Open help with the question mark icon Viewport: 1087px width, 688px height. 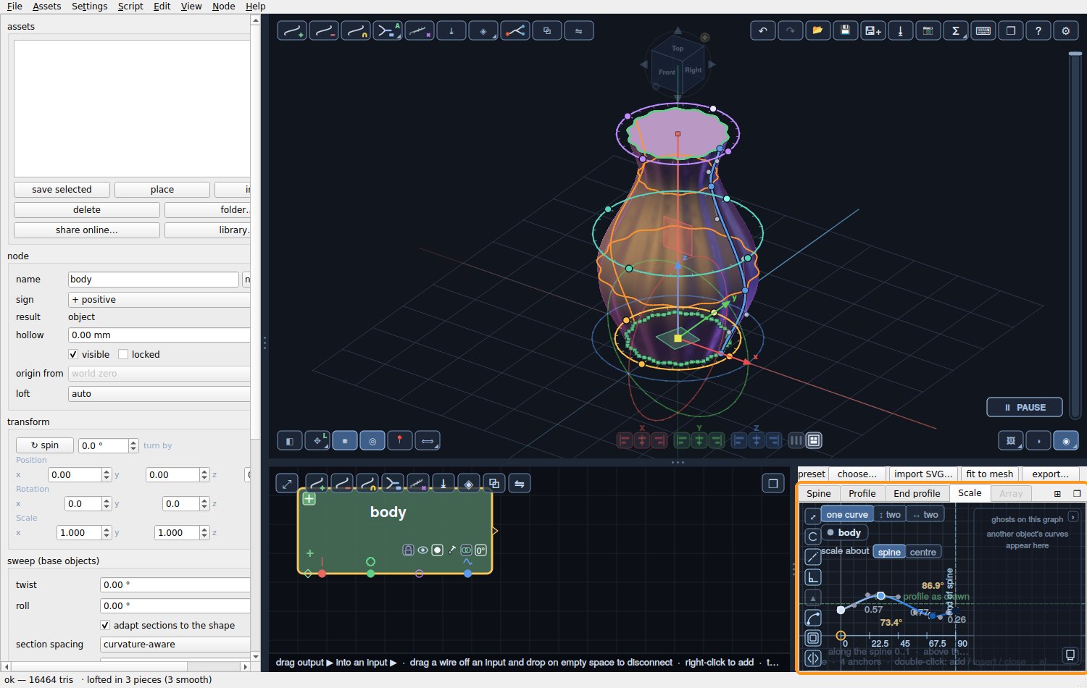click(x=1038, y=30)
